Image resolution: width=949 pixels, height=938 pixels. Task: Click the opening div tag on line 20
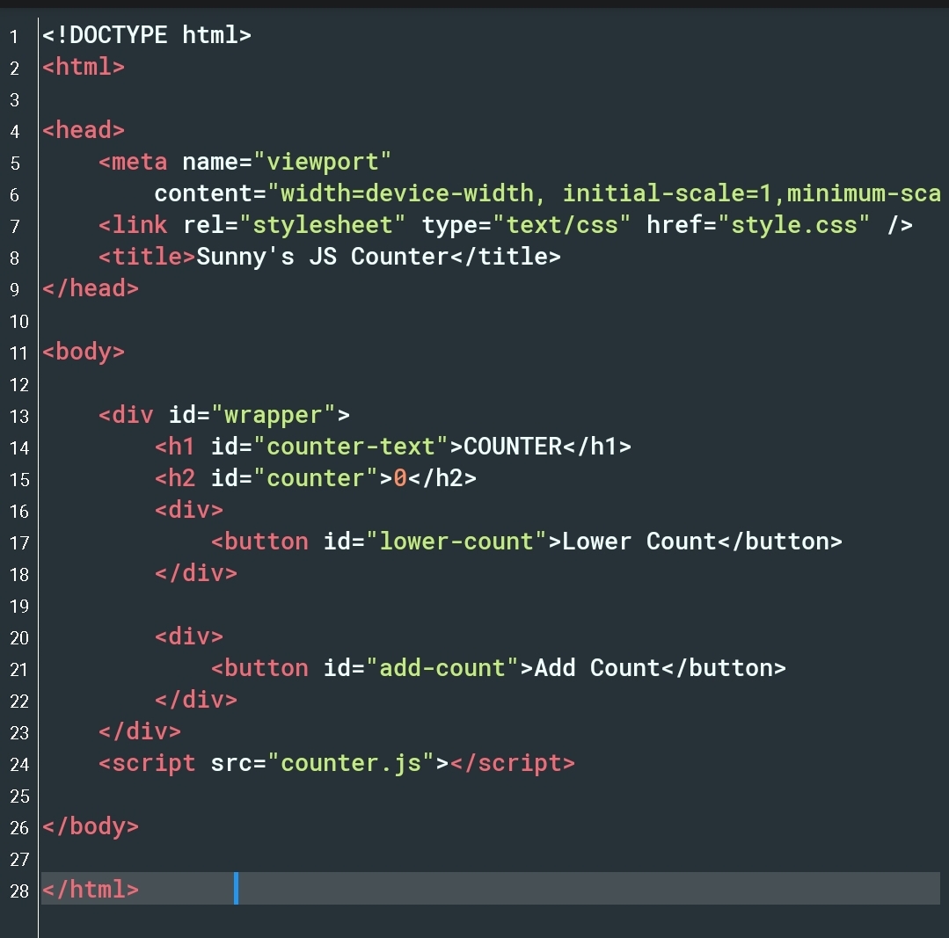tap(189, 636)
